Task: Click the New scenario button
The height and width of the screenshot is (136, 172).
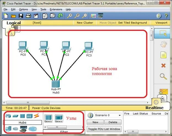Action: tap(95, 122)
